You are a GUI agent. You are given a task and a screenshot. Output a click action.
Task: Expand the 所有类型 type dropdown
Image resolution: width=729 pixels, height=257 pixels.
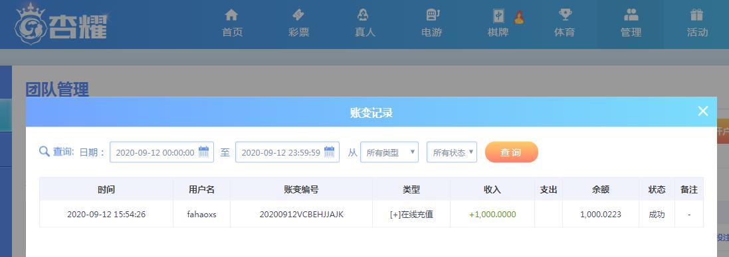389,152
